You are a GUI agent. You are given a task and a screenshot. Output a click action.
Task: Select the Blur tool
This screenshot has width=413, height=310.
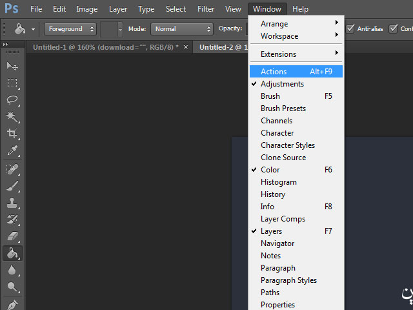12,270
